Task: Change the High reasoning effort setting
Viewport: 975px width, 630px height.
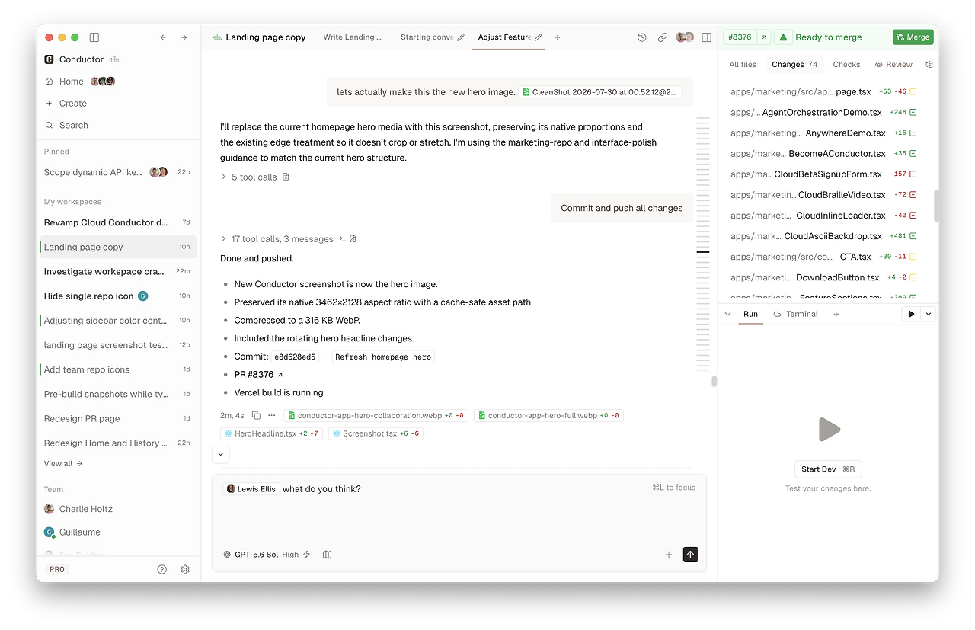Action: tap(290, 555)
